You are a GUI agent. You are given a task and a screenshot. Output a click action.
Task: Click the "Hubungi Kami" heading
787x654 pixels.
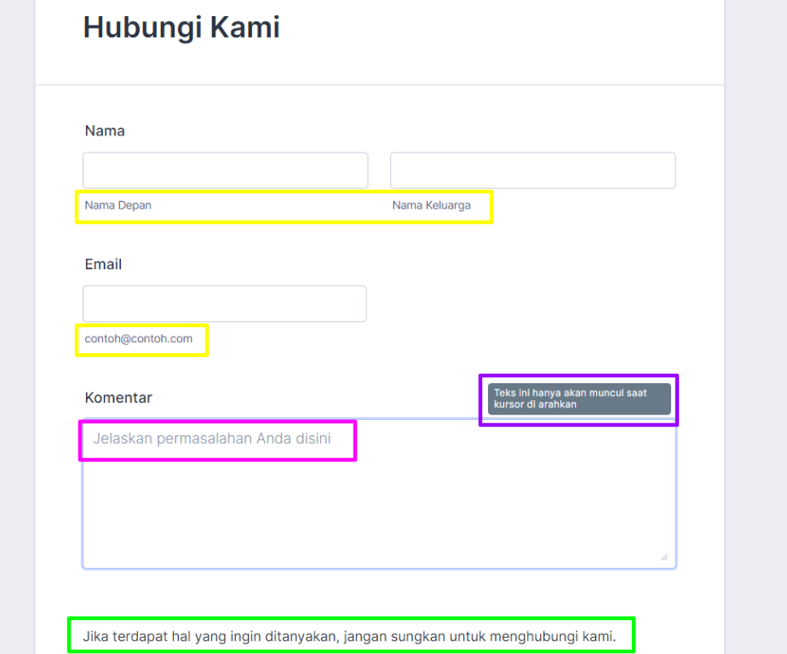click(x=181, y=27)
